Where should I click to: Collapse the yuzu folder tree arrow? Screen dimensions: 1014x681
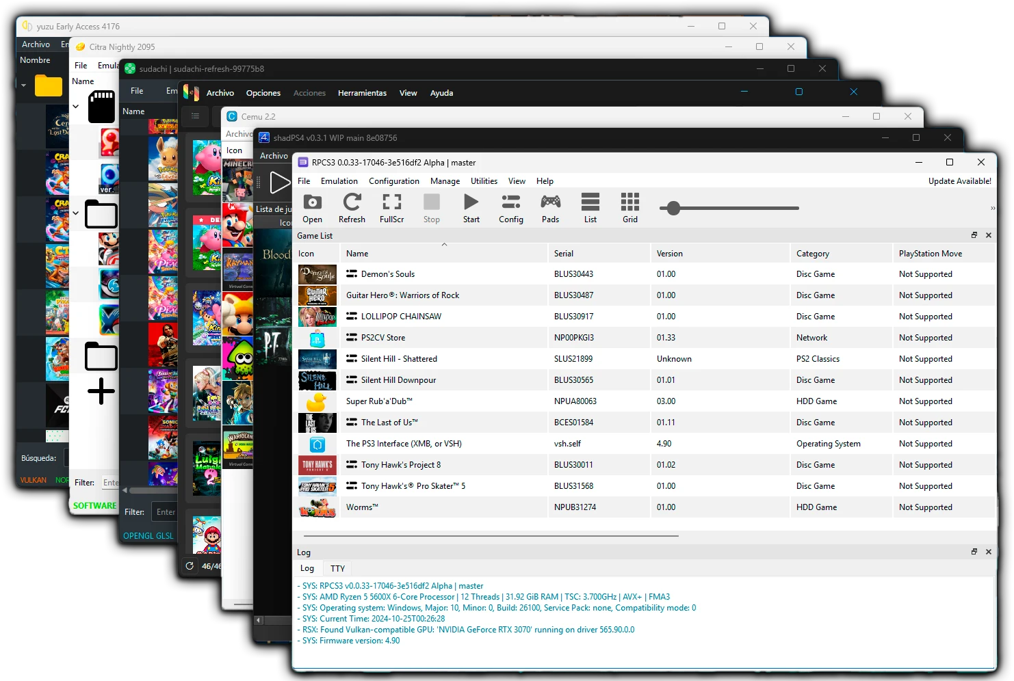click(x=23, y=85)
